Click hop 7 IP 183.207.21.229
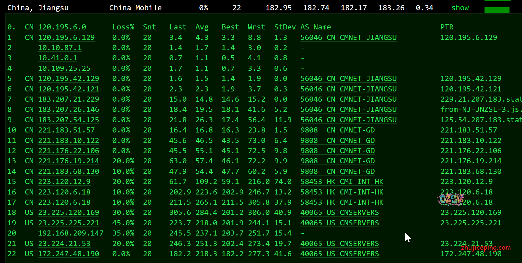Image resolution: width=522 pixels, height=263 pixels. (x=68, y=99)
